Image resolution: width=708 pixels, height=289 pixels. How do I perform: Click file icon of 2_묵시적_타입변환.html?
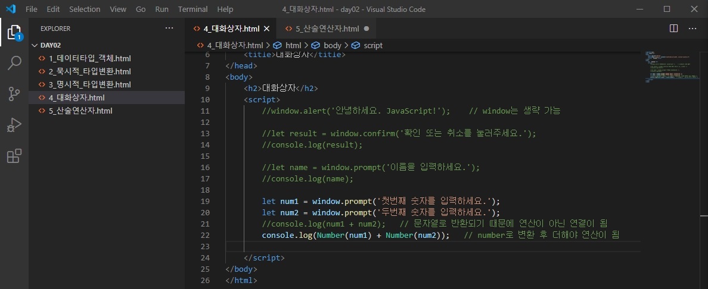(42, 71)
